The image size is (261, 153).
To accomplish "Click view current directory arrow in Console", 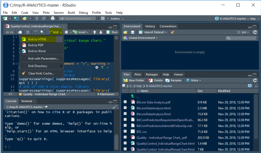I will pos(46,107).
